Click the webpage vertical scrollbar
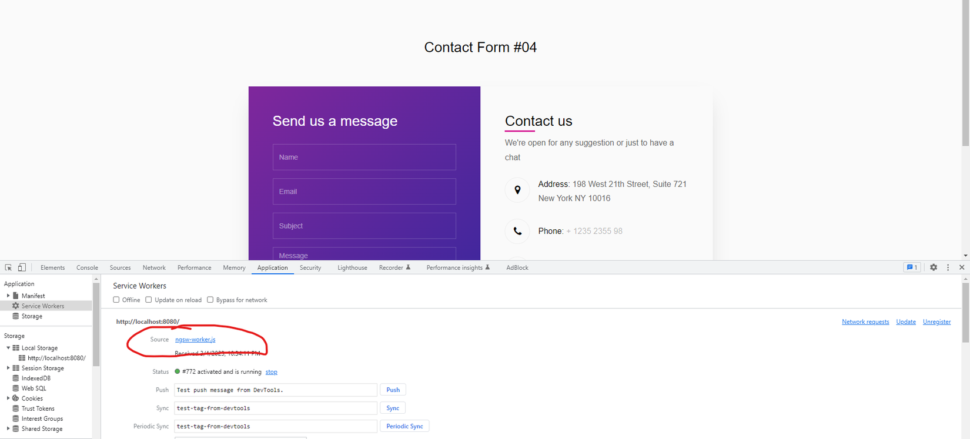The image size is (970, 439). [965, 73]
